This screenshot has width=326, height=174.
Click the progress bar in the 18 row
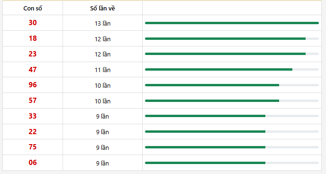pyautogui.click(x=232, y=38)
